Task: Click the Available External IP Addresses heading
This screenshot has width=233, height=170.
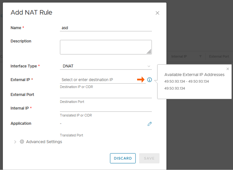Action: (x=194, y=75)
